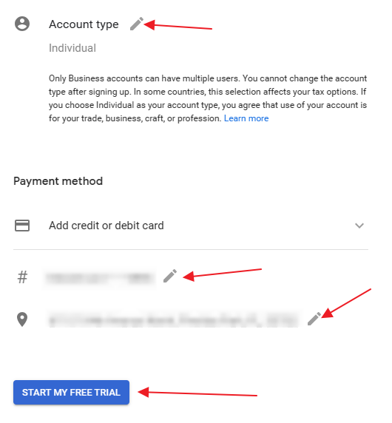Click the divider line below card row

point(191,249)
